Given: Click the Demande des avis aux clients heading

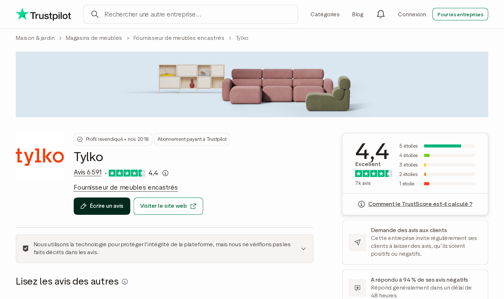Looking at the screenshot, I should click(x=409, y=230).
